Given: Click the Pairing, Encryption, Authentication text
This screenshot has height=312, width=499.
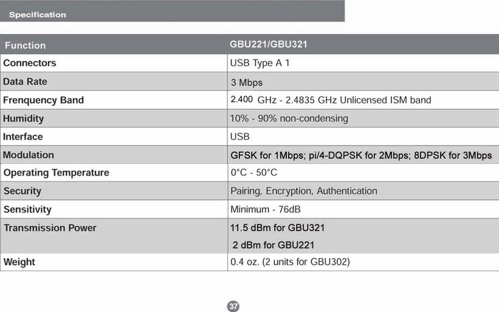Looking at the screenshot, I should (x=304, y=191).
